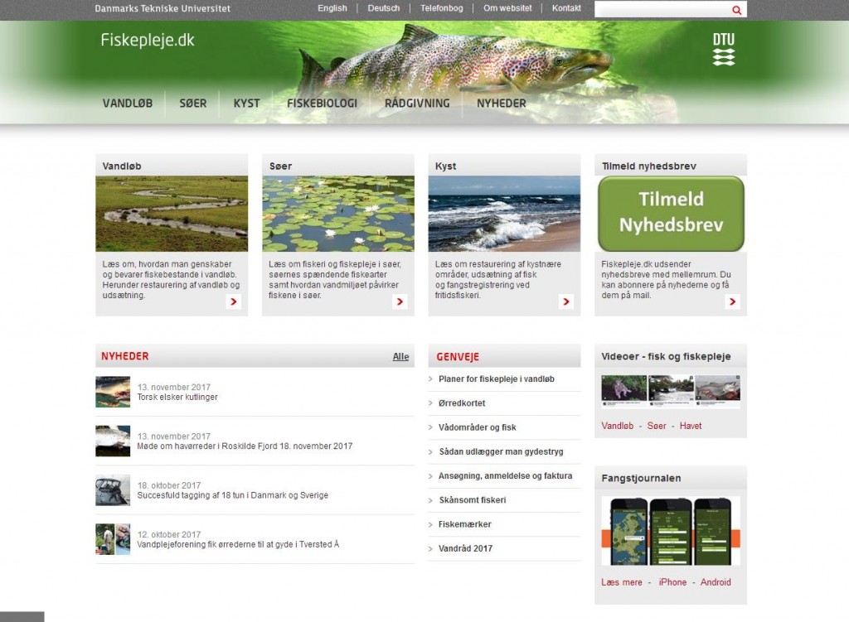The image size is (849, 622).
Task: Click the DTU logo in header
Action: (724, 49)
